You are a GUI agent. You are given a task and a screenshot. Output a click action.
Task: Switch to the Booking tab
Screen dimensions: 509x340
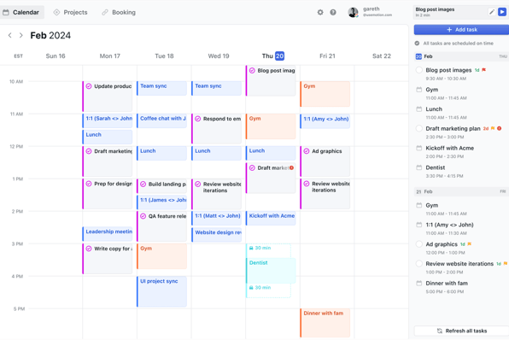(119, 12)
